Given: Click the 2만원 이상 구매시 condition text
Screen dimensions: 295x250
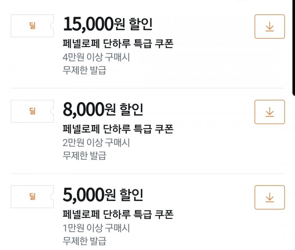Looking at the screenshot, I should [x=96, y=142].
